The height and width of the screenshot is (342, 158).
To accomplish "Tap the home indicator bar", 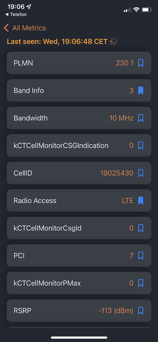I will [x=79, y=338].
